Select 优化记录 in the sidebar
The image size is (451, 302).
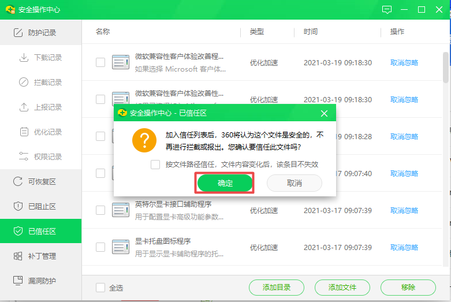click(x=47, y=132)
